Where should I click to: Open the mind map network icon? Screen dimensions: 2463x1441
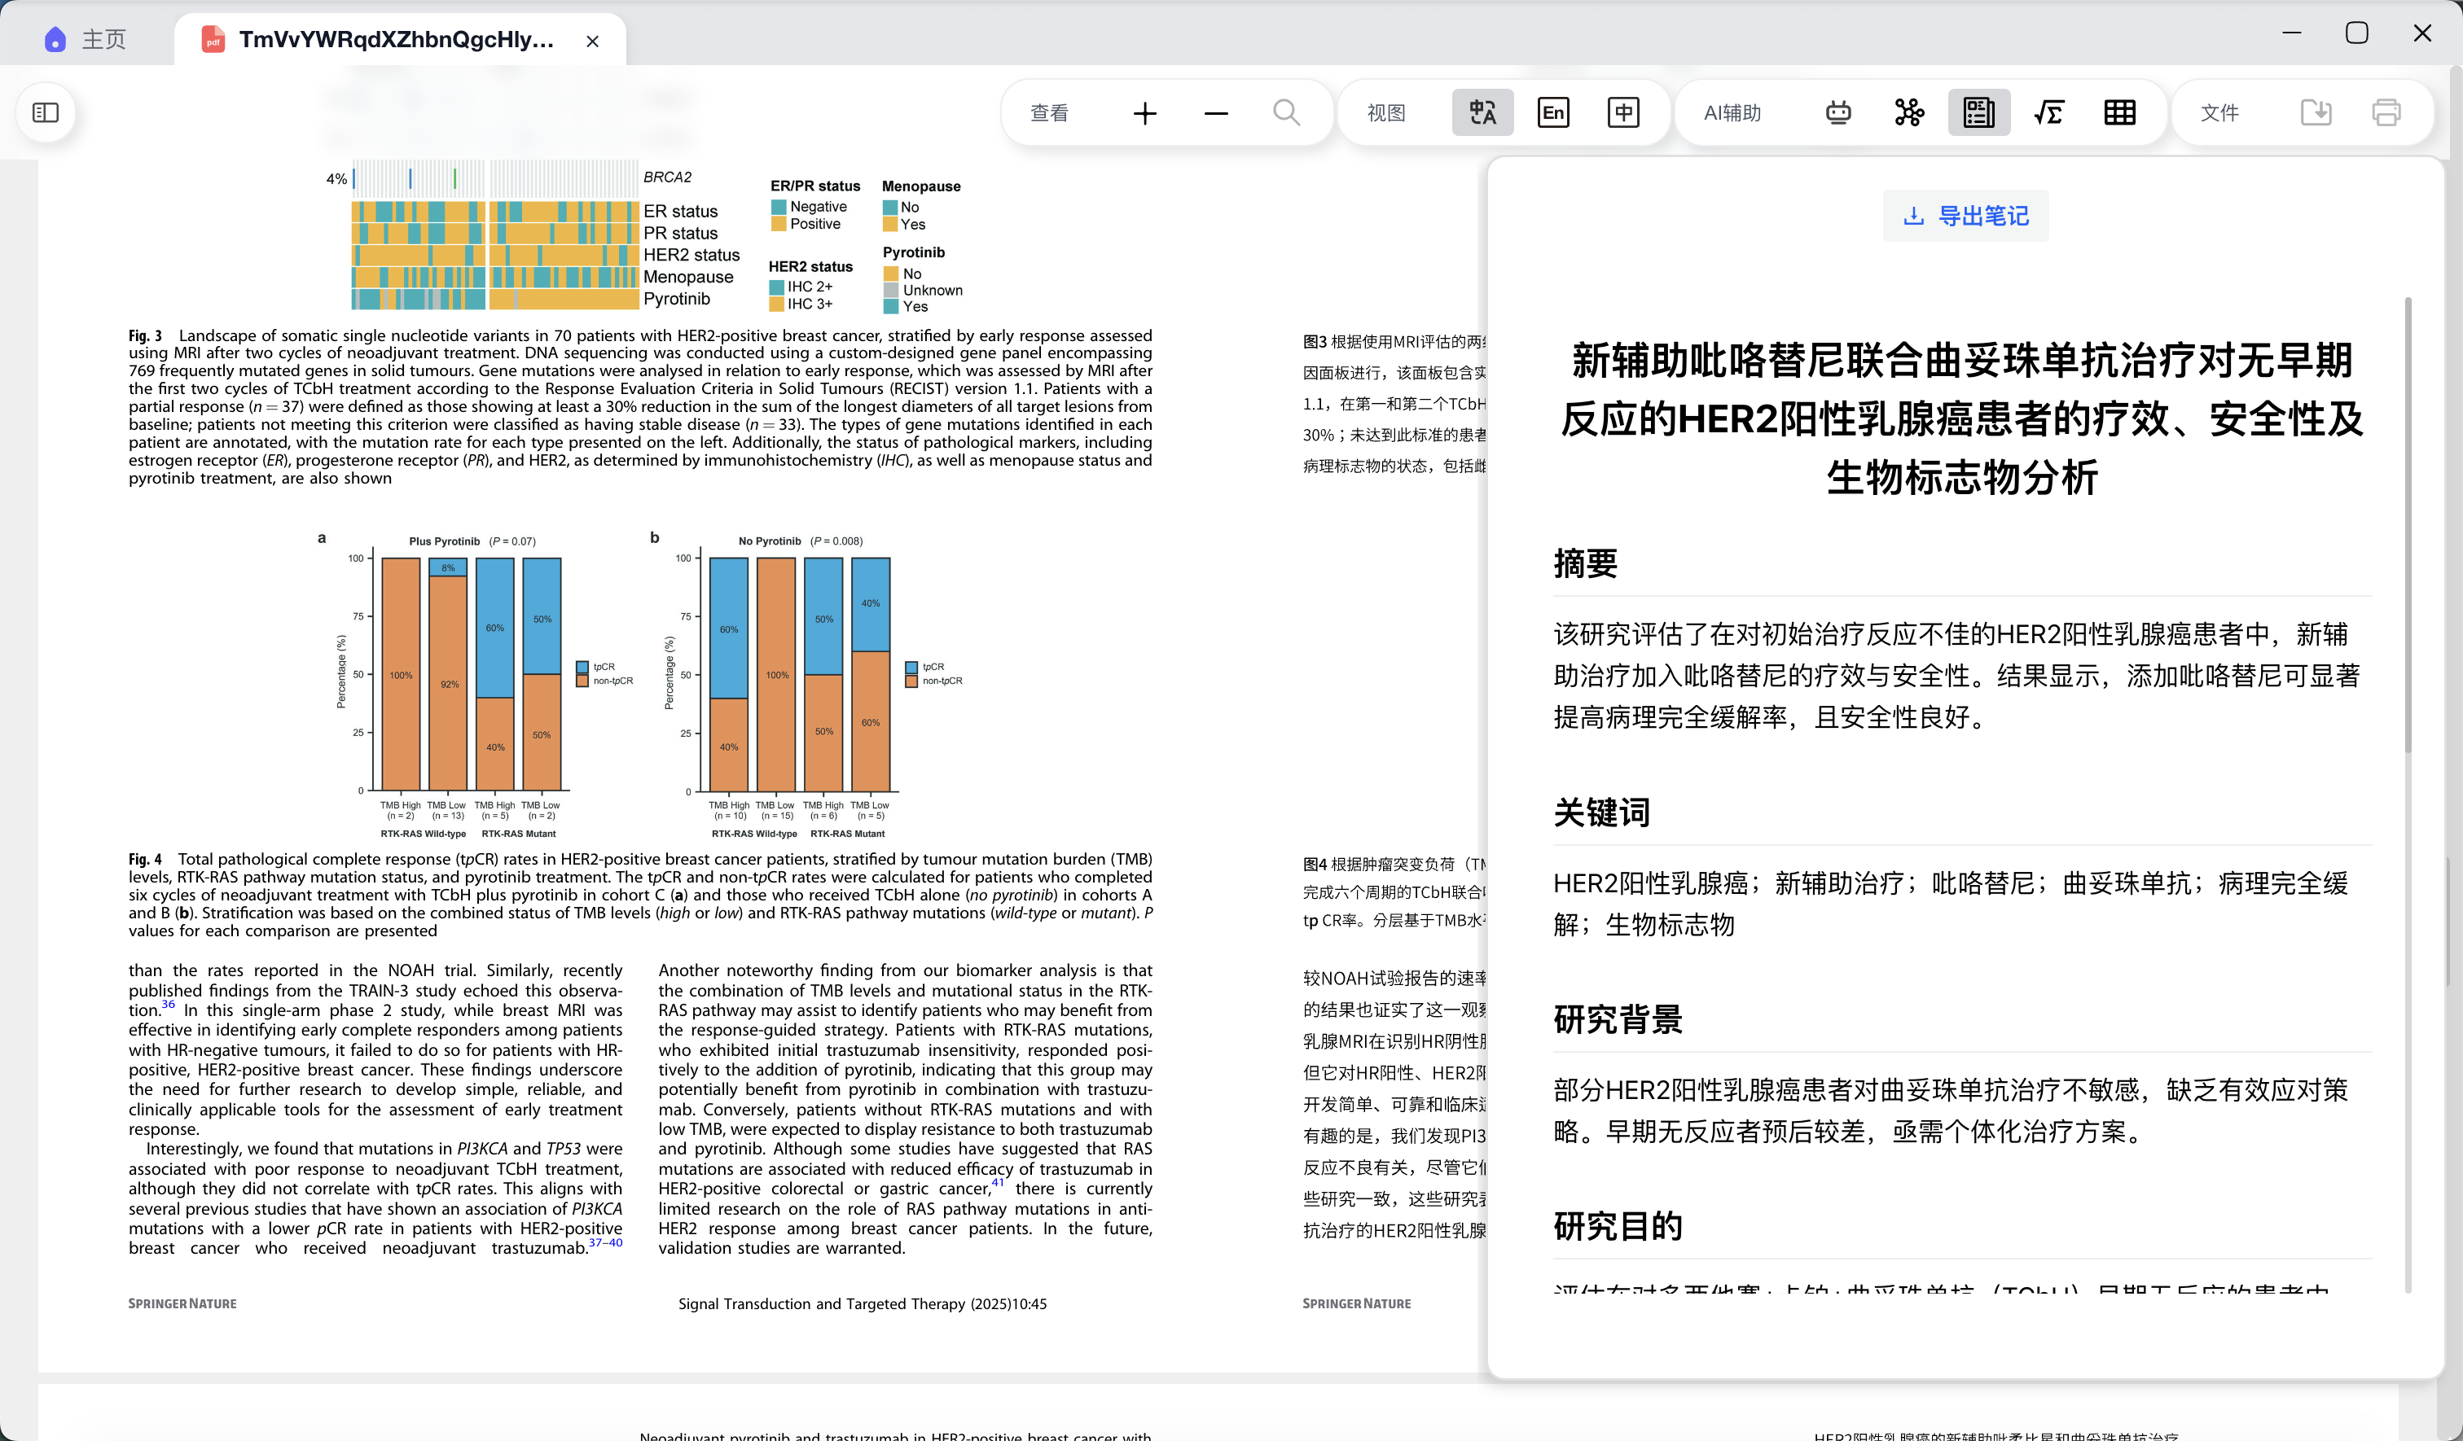coord(1909,113)
